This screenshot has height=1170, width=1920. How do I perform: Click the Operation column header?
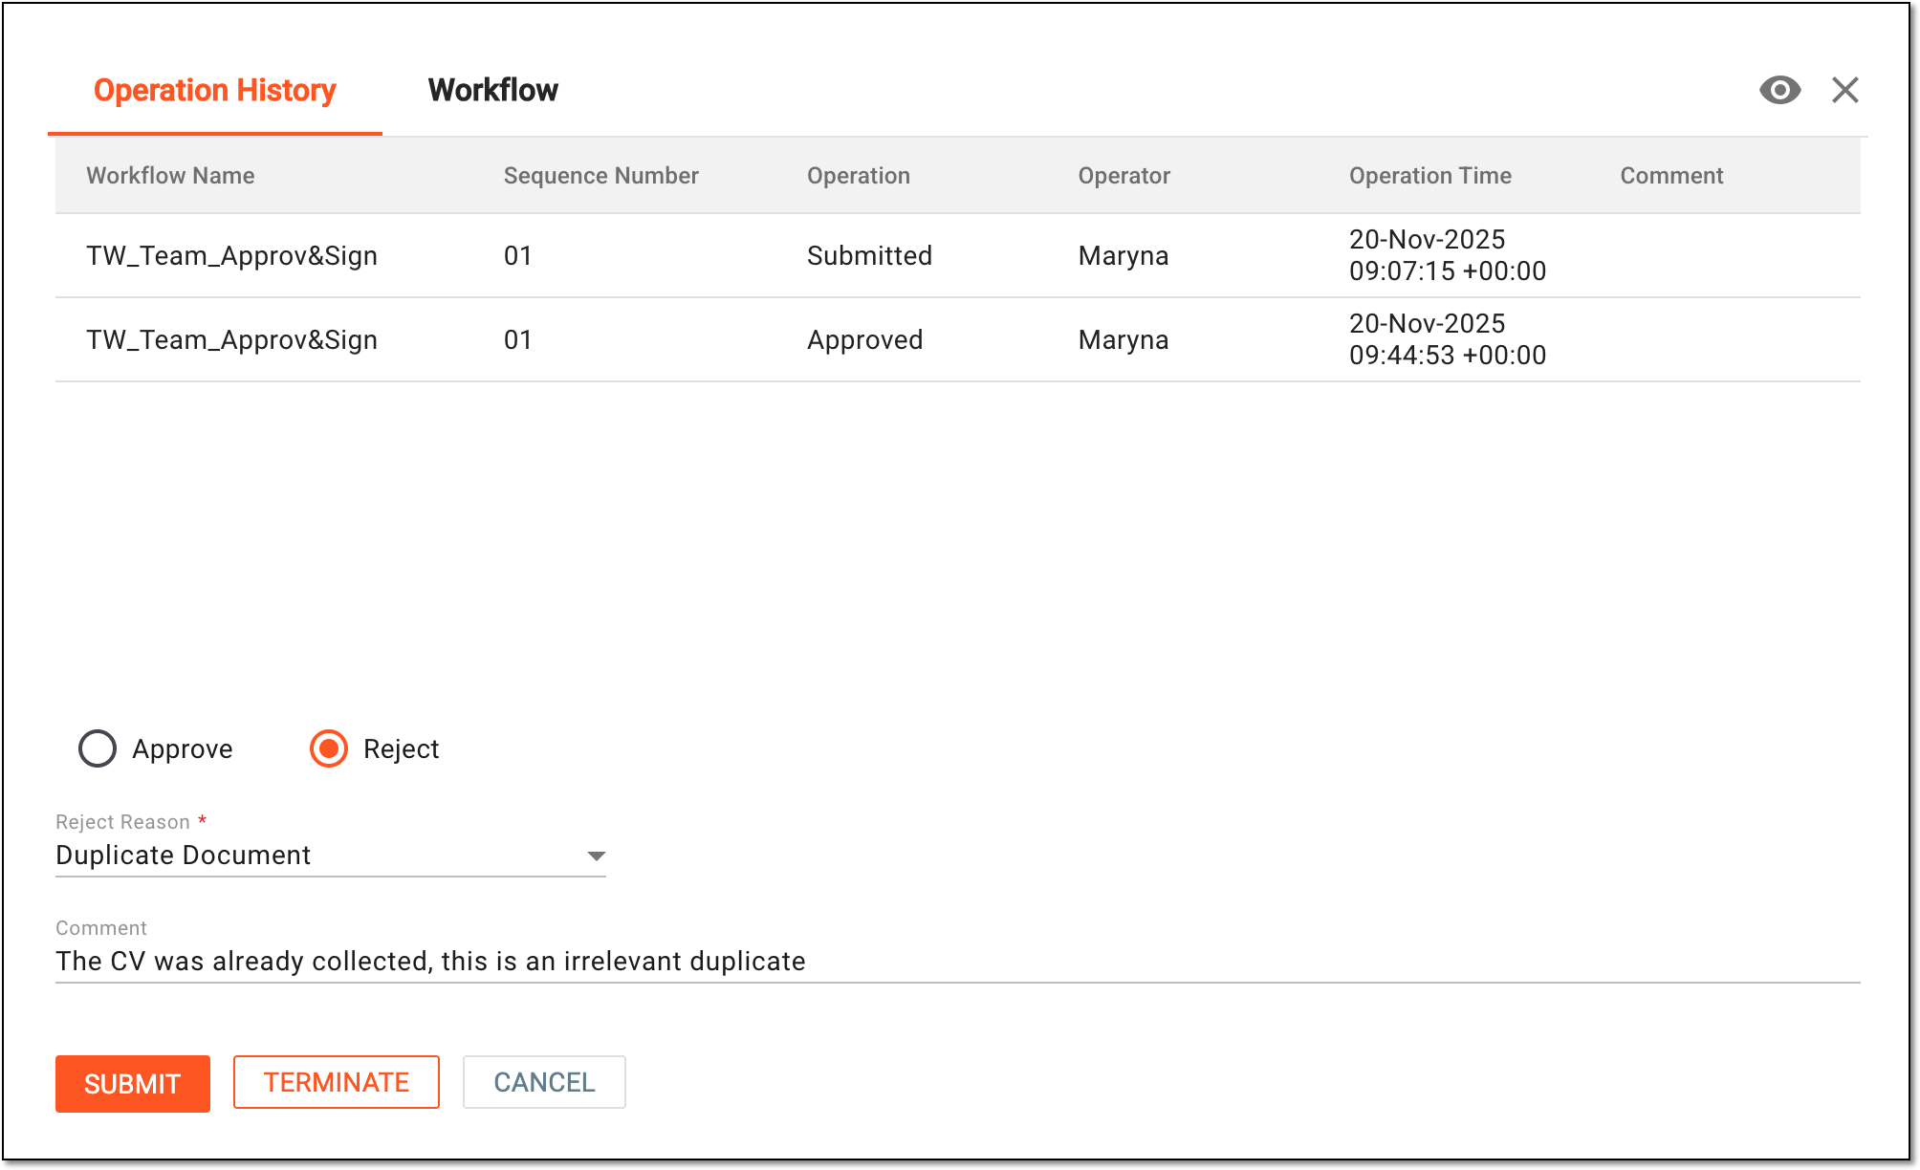click(859, 176)
